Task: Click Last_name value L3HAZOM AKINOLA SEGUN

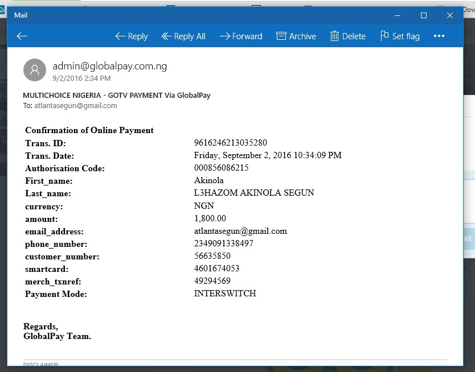Action: tap(254, 193)
